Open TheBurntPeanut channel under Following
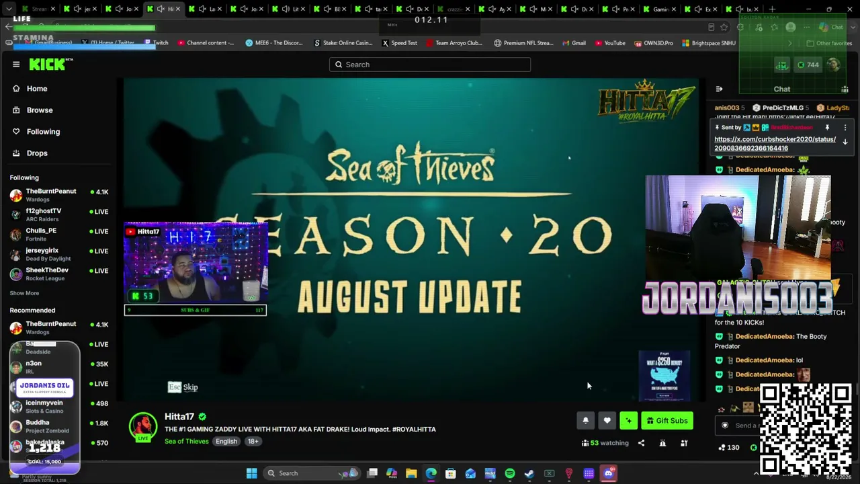Screen dimensions: 860x484 [59, 195]
